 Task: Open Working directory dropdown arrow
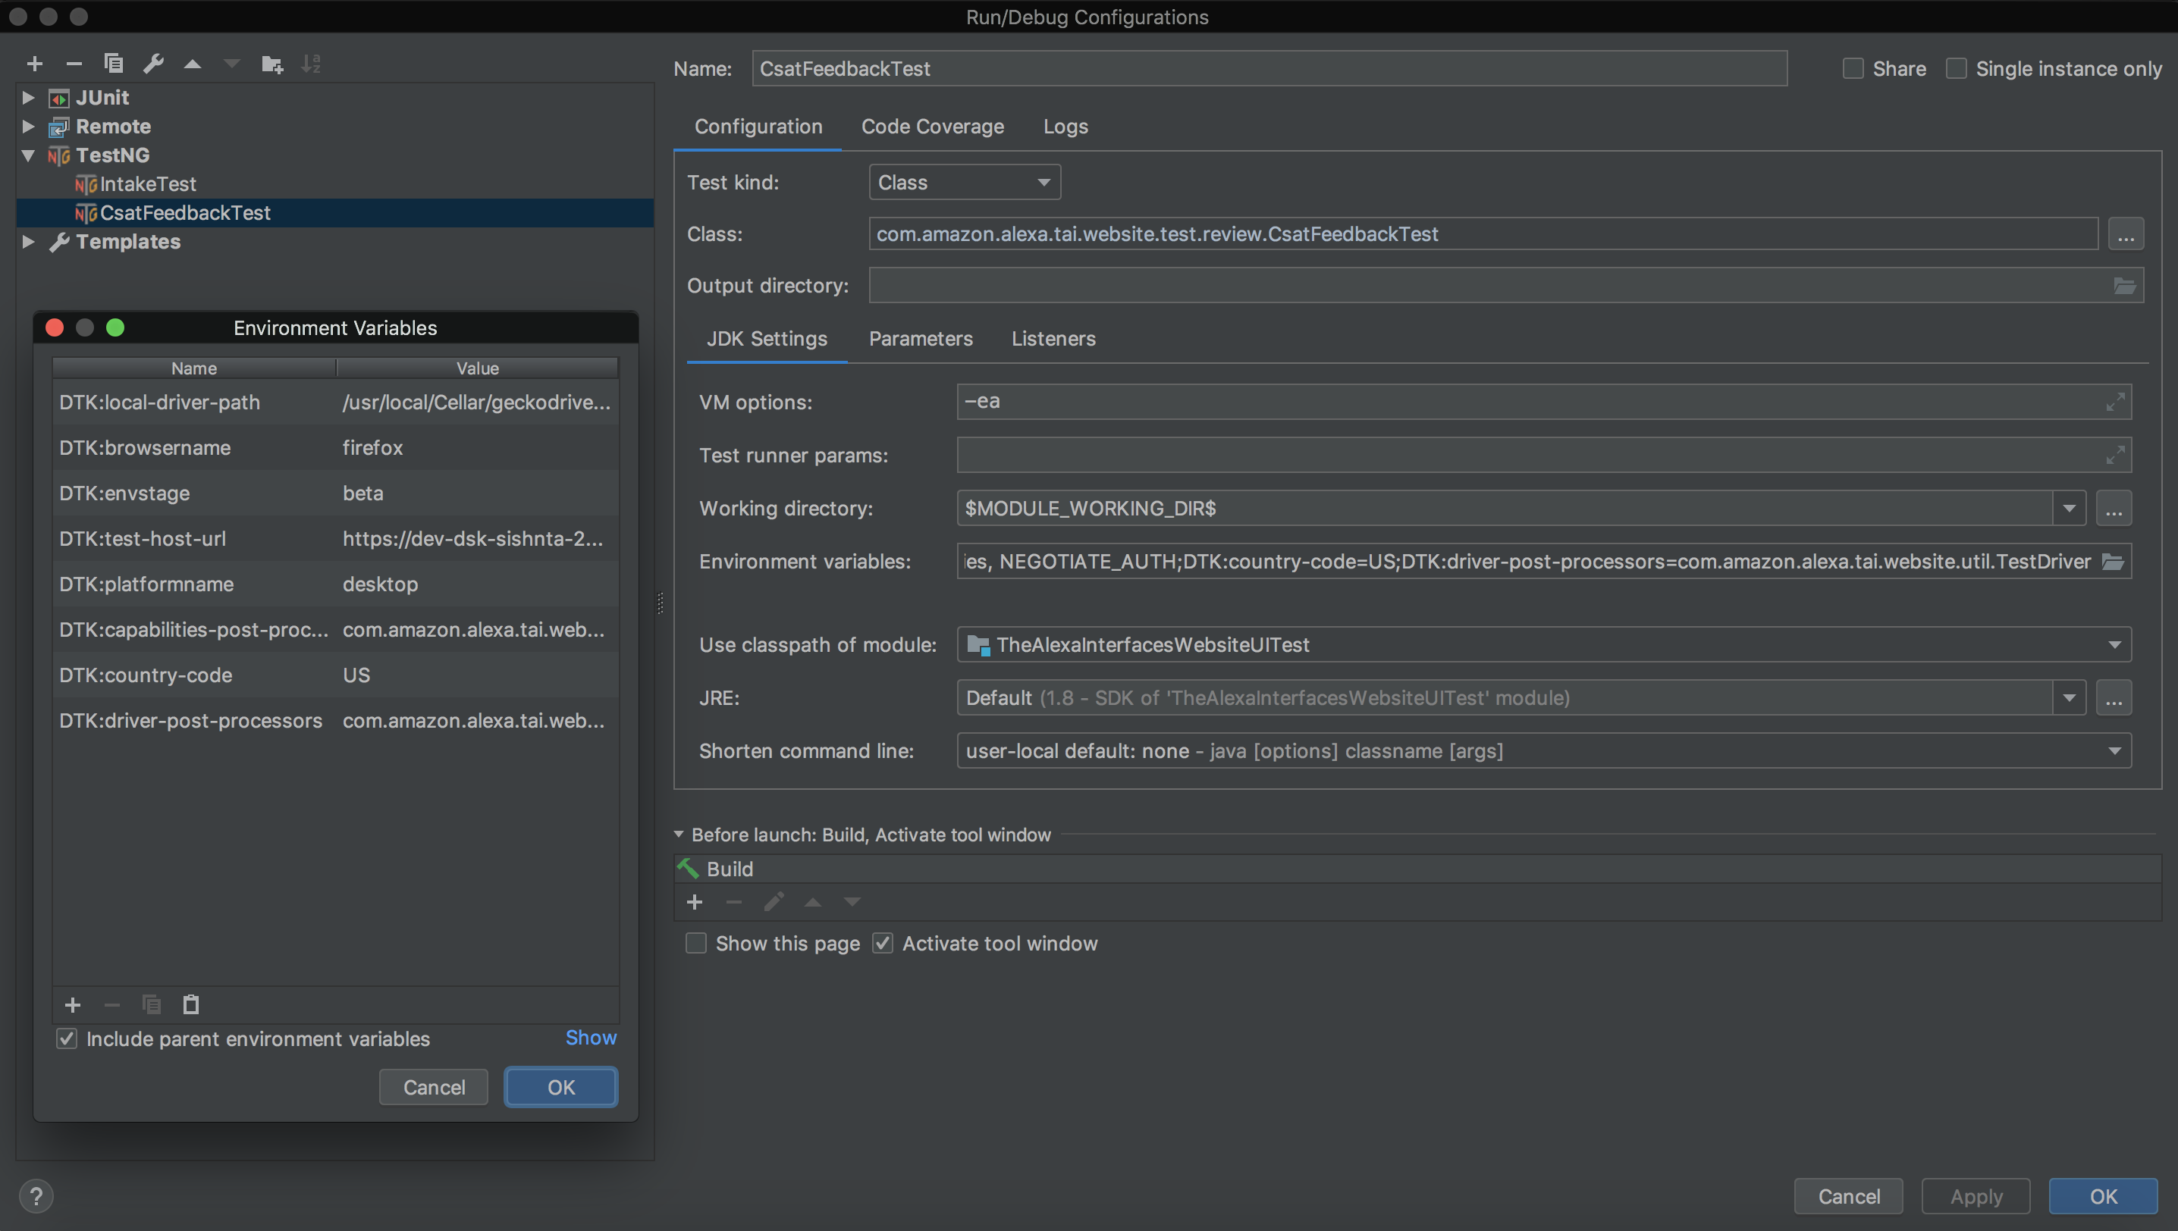tap(2069, 509)
